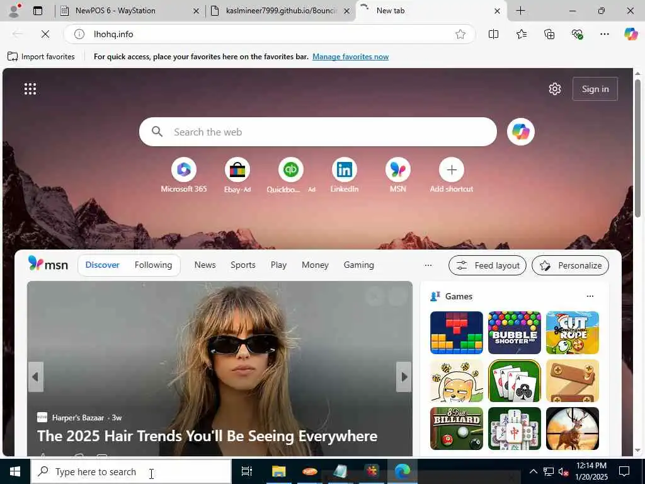Viewport: 645px width, 484px height.
Task: Open split screen icon
Action: (x=493, y=34)
